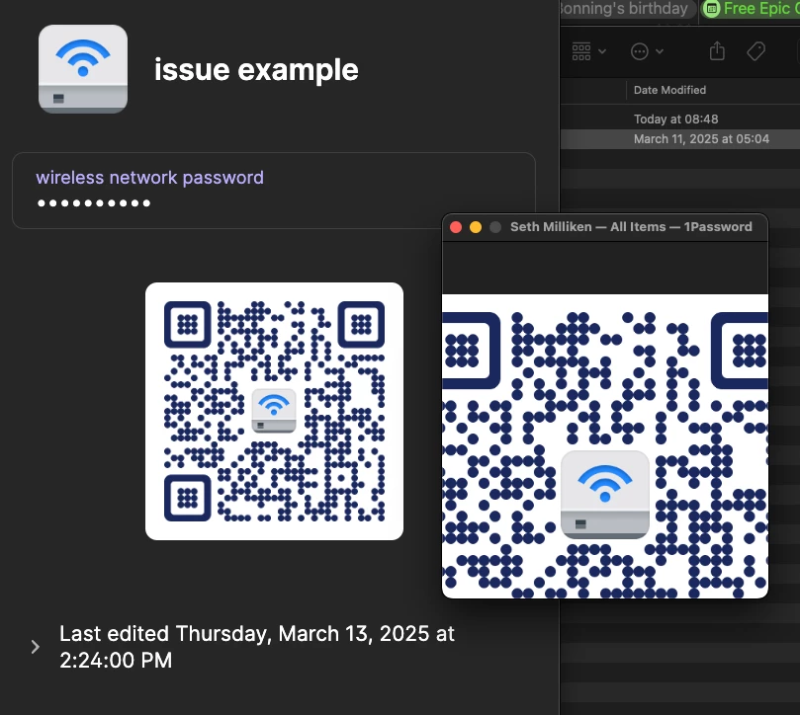The image size is (800, 715).
Task: Open the birthday bookmark tab
Action: coord(628,9)
